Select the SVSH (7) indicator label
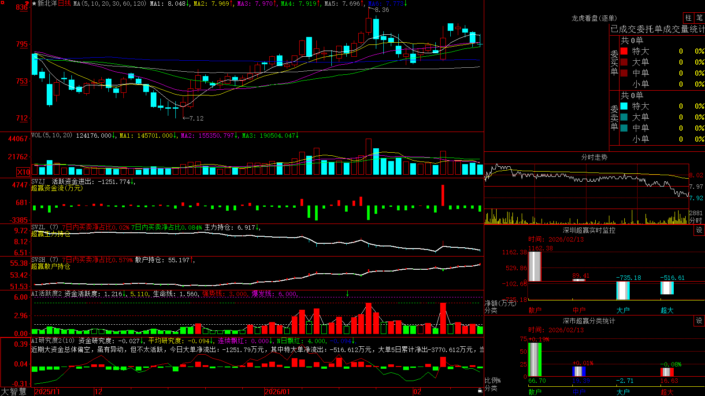The height and width of the screenshot is (396, 705). (x=45, y=260)
